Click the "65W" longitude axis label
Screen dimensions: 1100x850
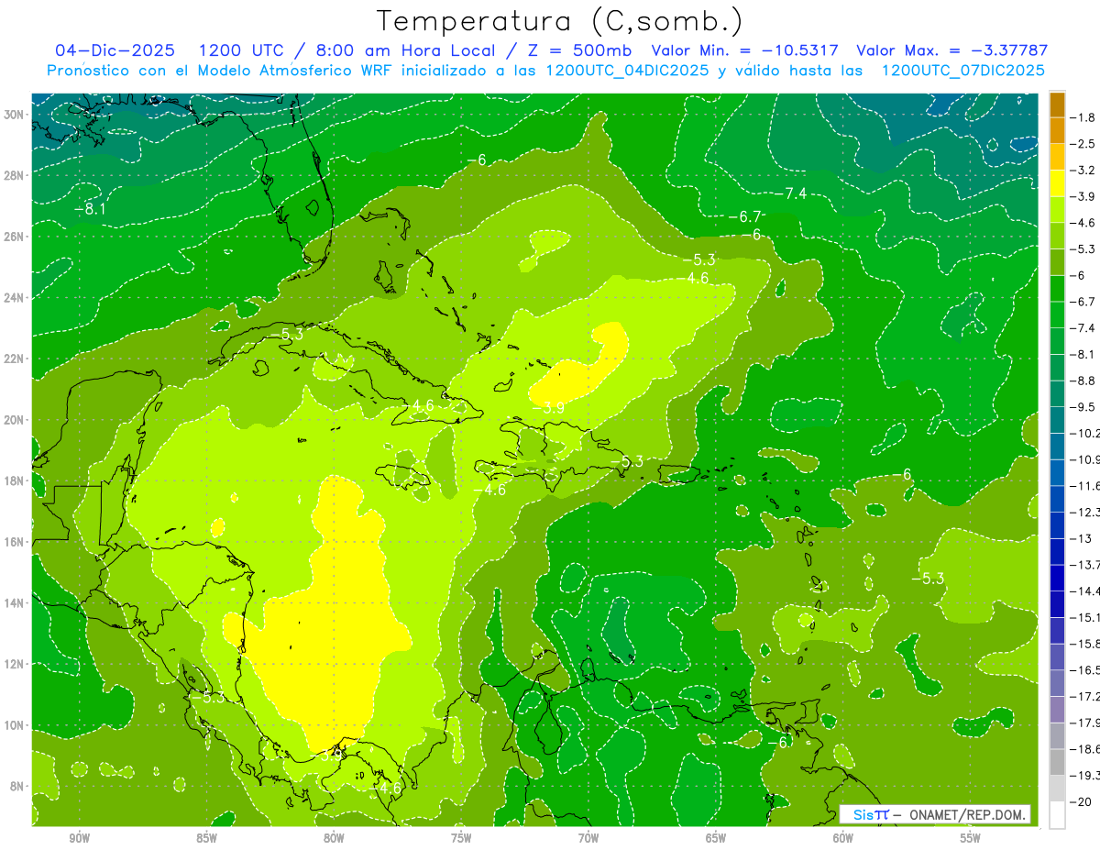point(716,837)
